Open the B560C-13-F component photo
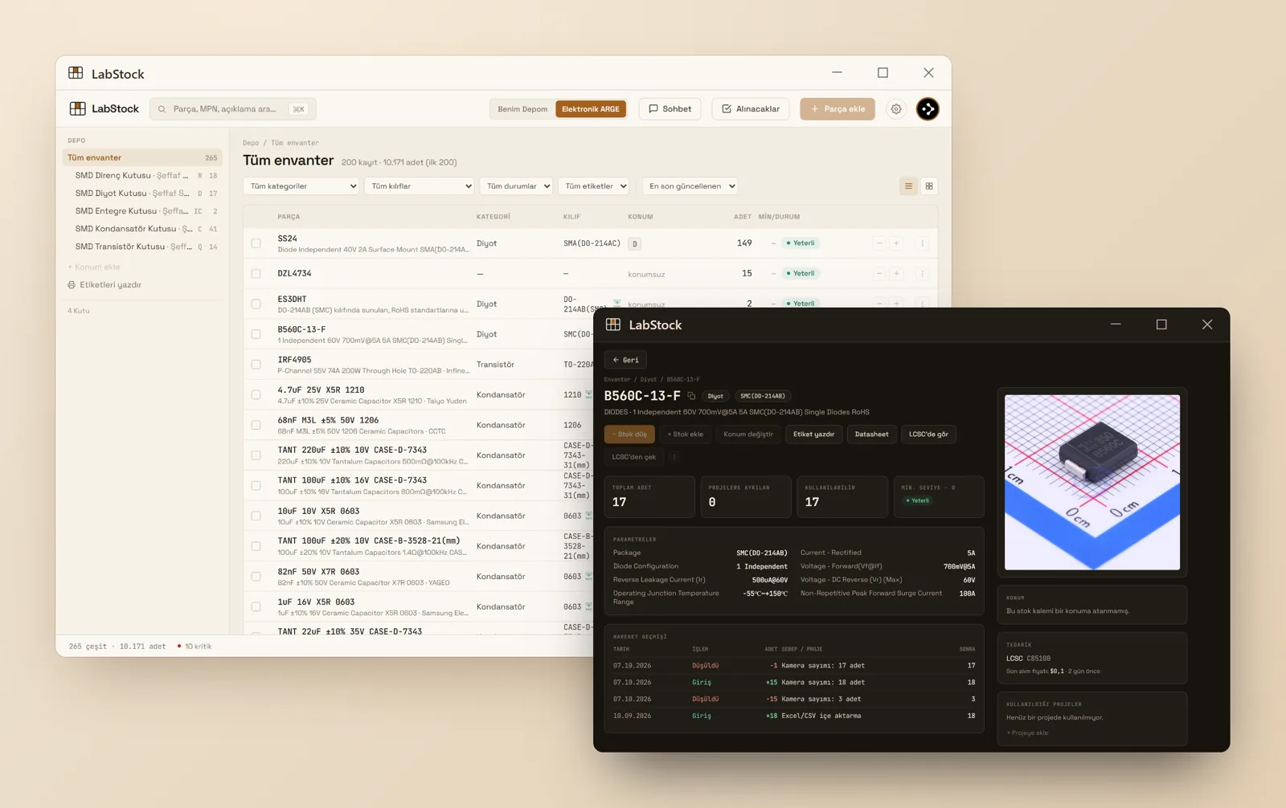The height and width of the screenshot is (808, 1286). click(1092, 482)
